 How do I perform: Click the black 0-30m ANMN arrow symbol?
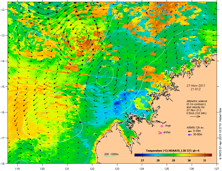190,131
